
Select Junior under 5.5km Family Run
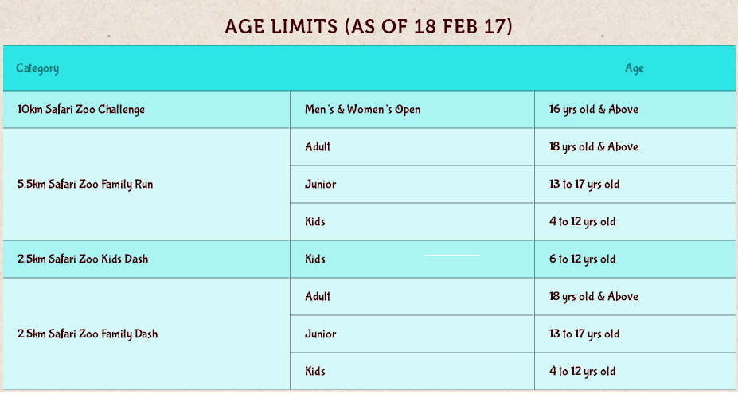coord(412,184)
